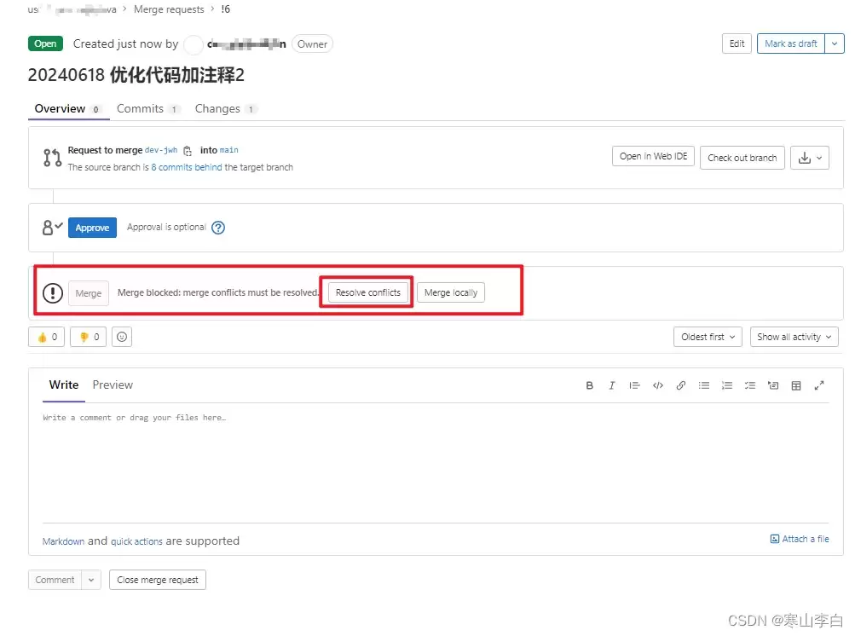Add a link via link icon
The width and height of the screenshot is (855, 636).
coord(681,385)
